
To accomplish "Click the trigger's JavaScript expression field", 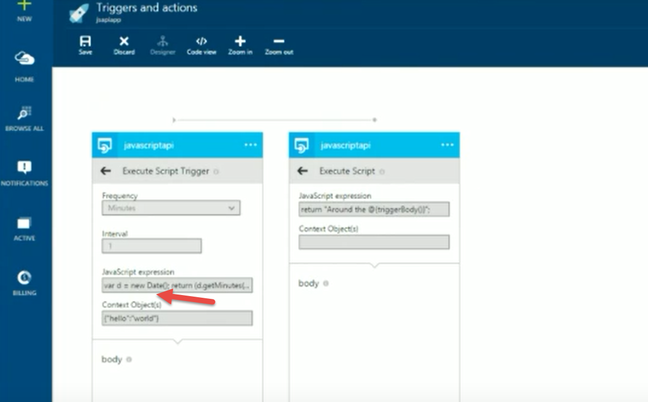I will (x=177, y=285).
